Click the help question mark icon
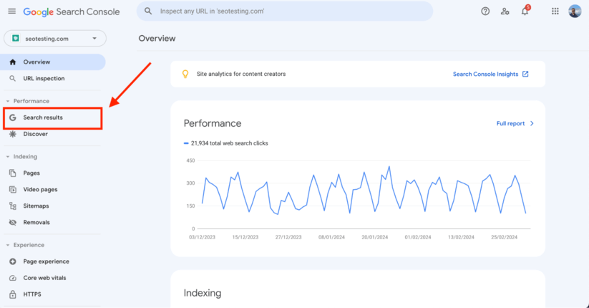589x308 pixels. pos(485,11)
